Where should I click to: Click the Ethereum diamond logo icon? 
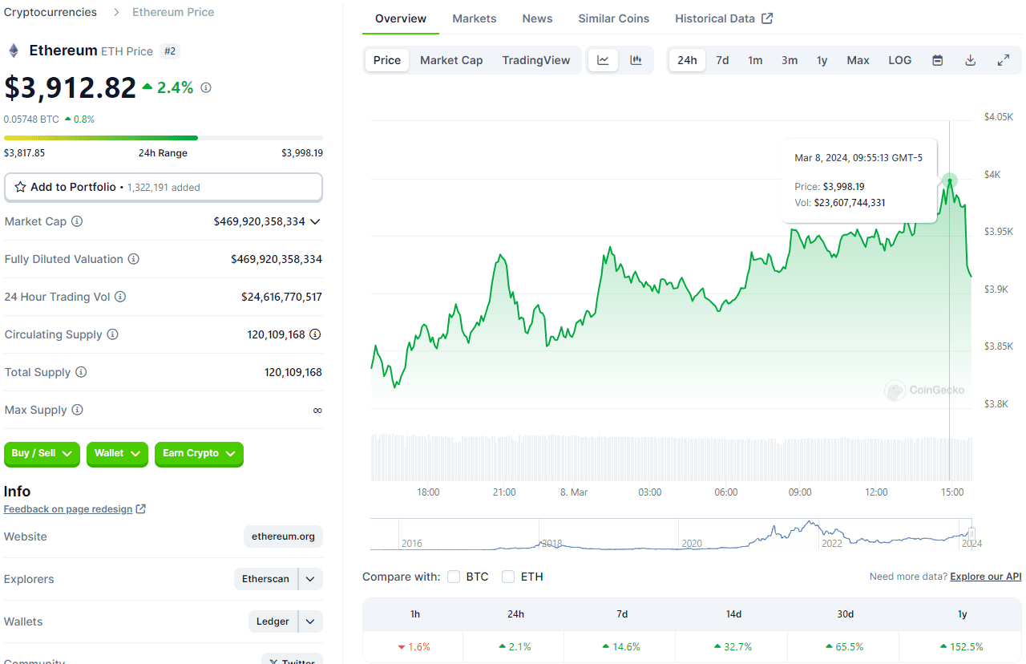click(x=14, y=51)
